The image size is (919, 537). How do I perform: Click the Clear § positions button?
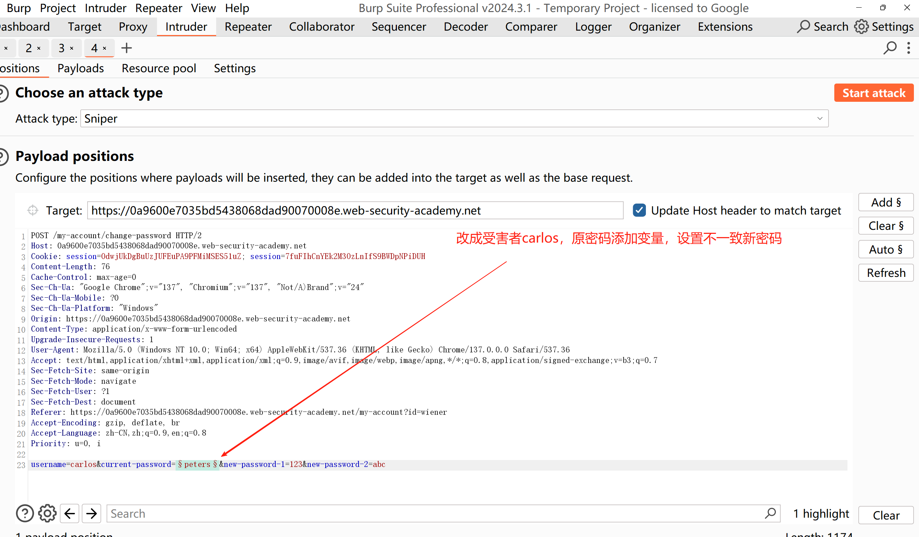click(885, 226)
